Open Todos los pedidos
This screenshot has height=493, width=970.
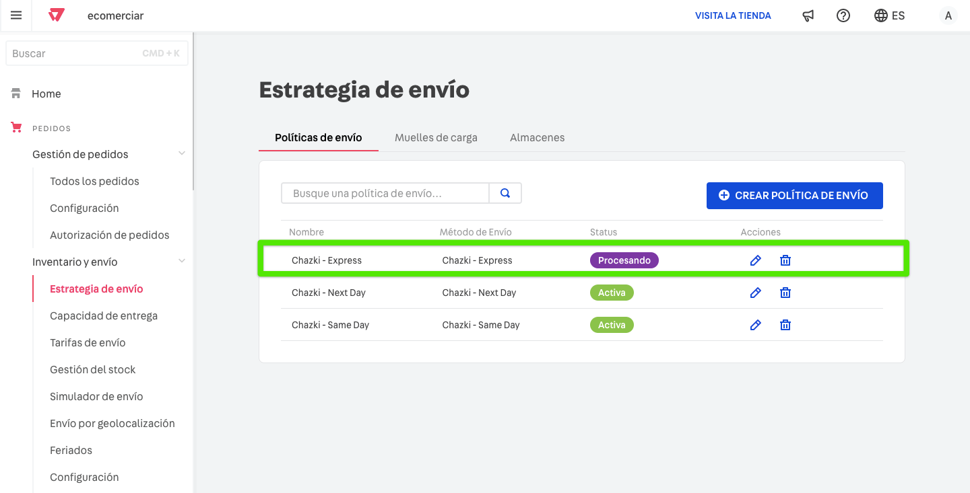[94, 181]
